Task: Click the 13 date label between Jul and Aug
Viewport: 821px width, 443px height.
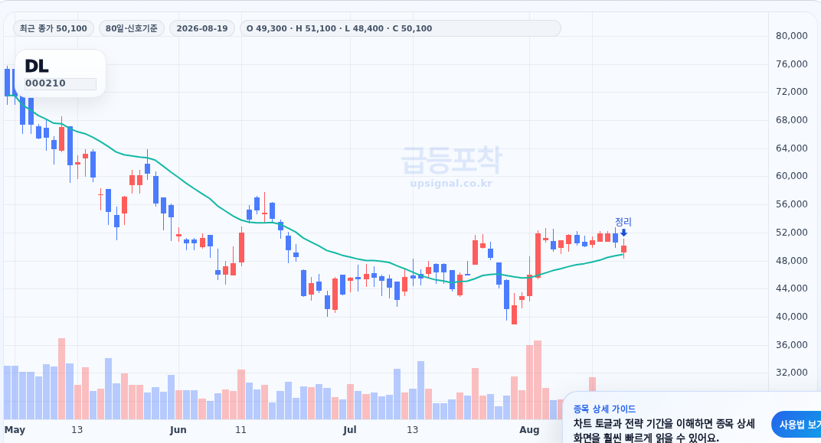Action: pyautogui.click(x=413, y=430)
